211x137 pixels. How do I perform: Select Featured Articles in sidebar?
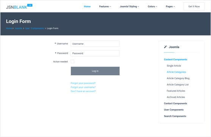[176, 91]
